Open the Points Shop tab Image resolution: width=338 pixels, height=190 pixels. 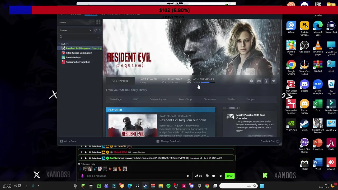(185, 99)
